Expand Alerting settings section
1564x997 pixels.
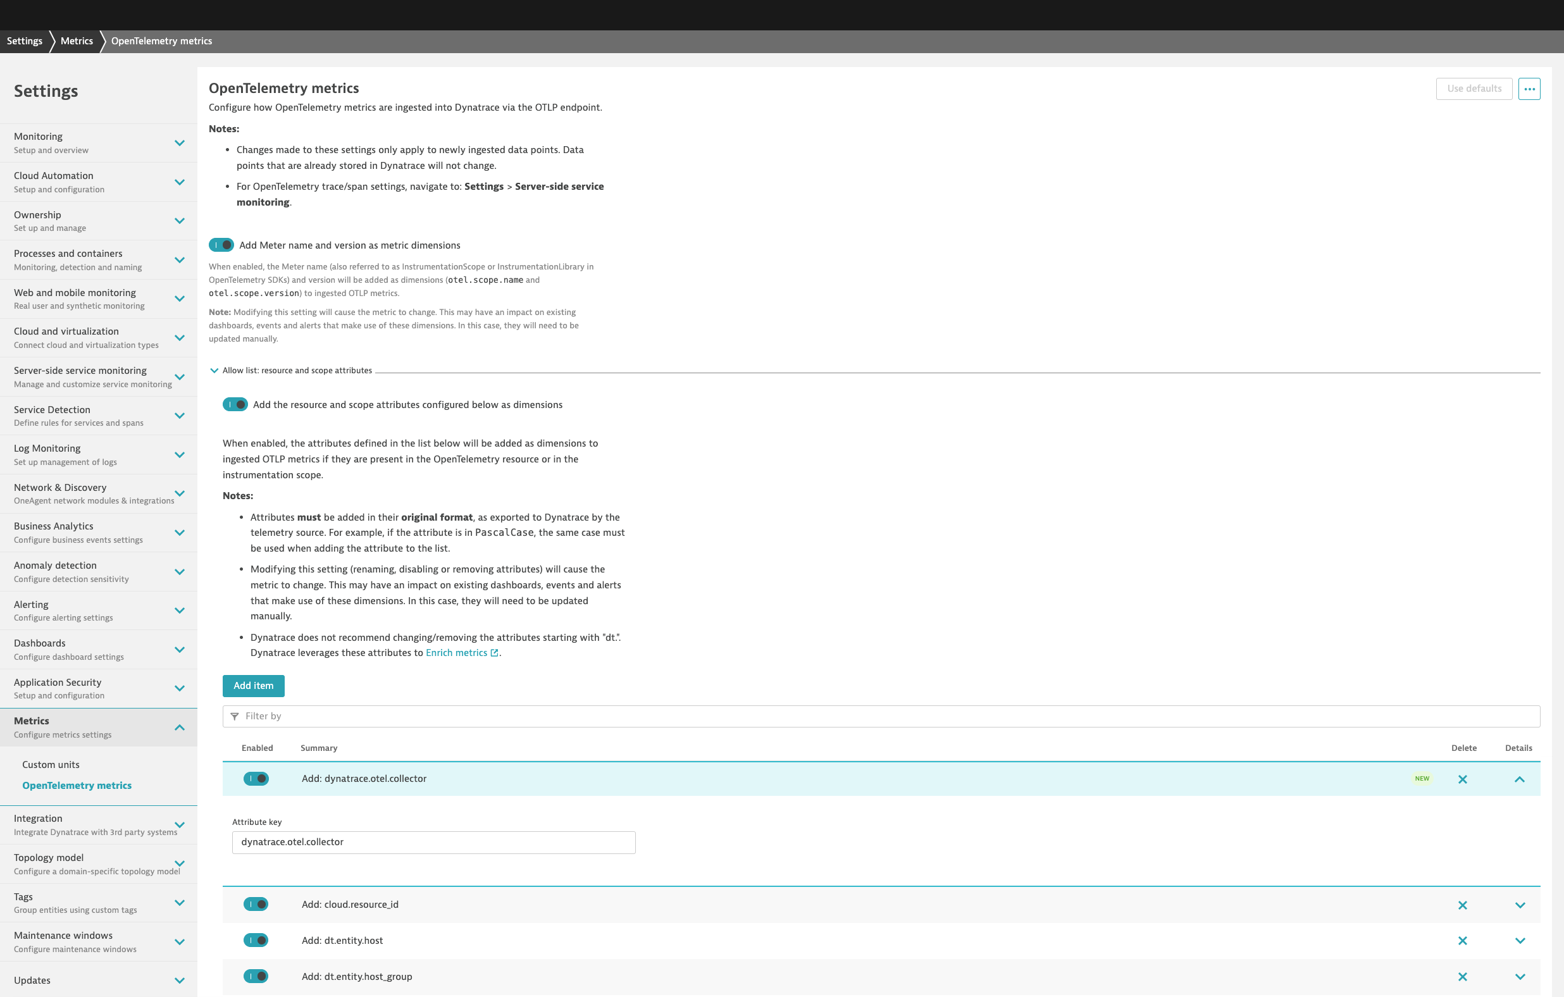pyautogui.click(x=180, y=610)
